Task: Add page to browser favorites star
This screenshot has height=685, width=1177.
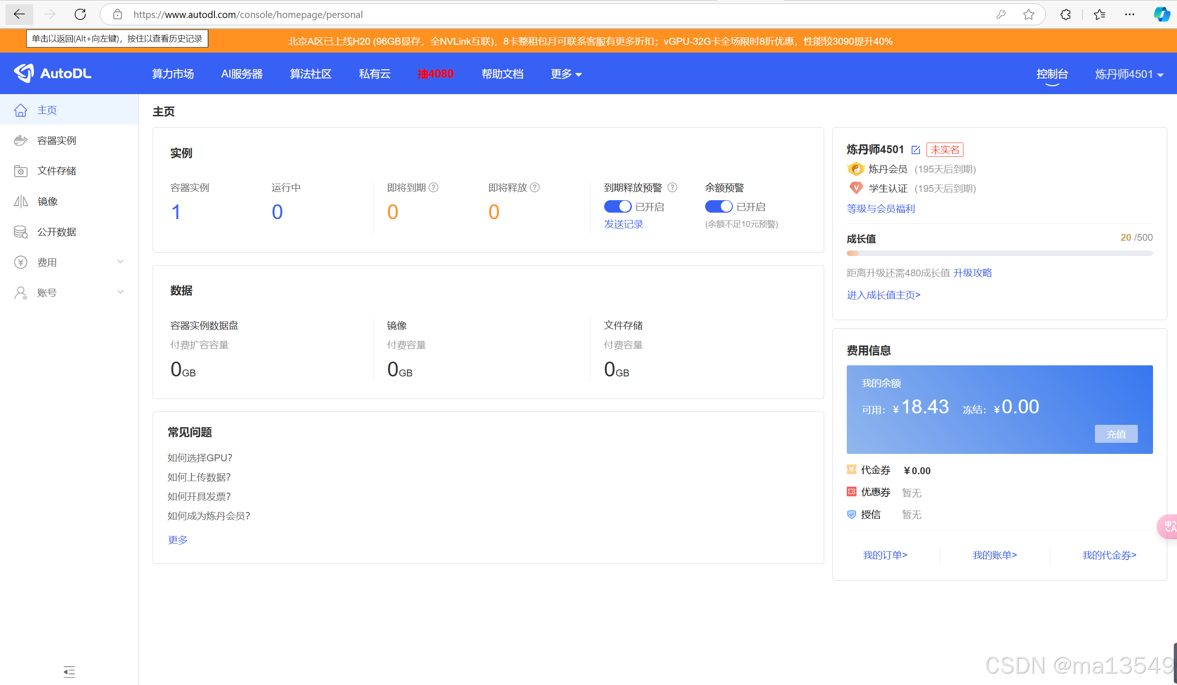Action: [1028, 14]
